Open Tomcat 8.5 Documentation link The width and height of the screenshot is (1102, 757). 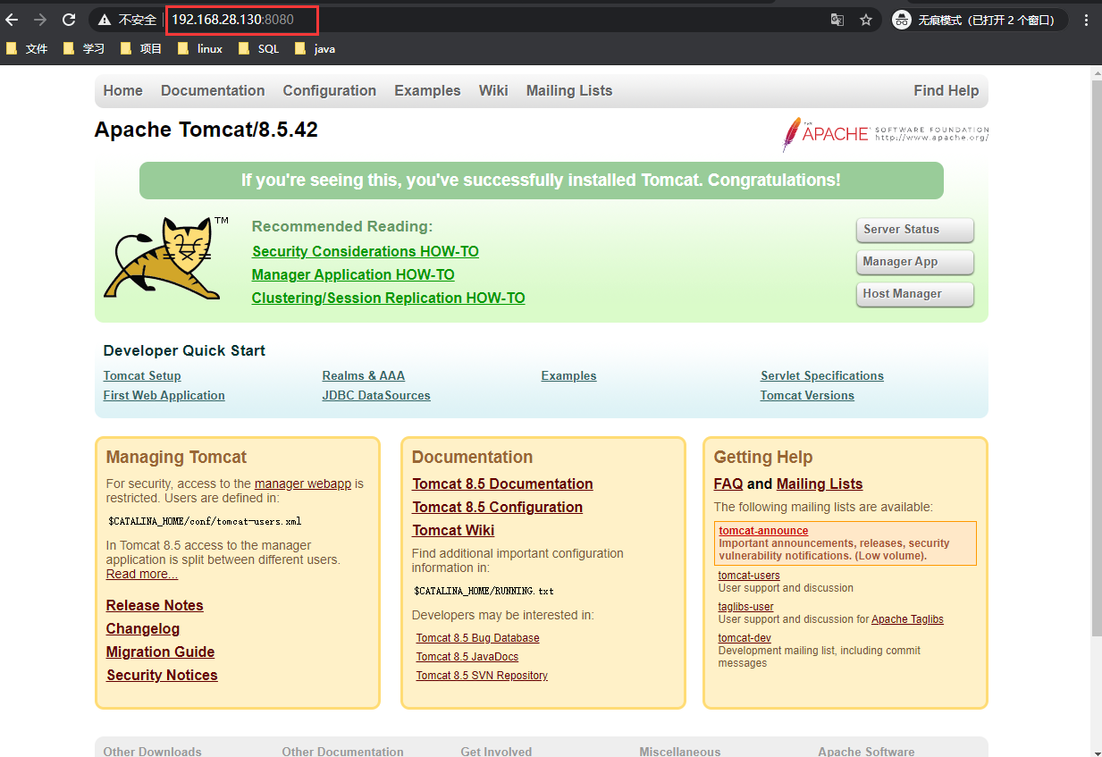[x=502, y=484]
